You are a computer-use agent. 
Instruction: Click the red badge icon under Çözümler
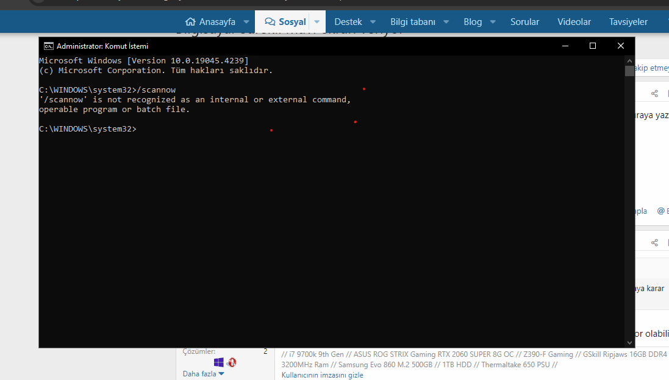232,362
